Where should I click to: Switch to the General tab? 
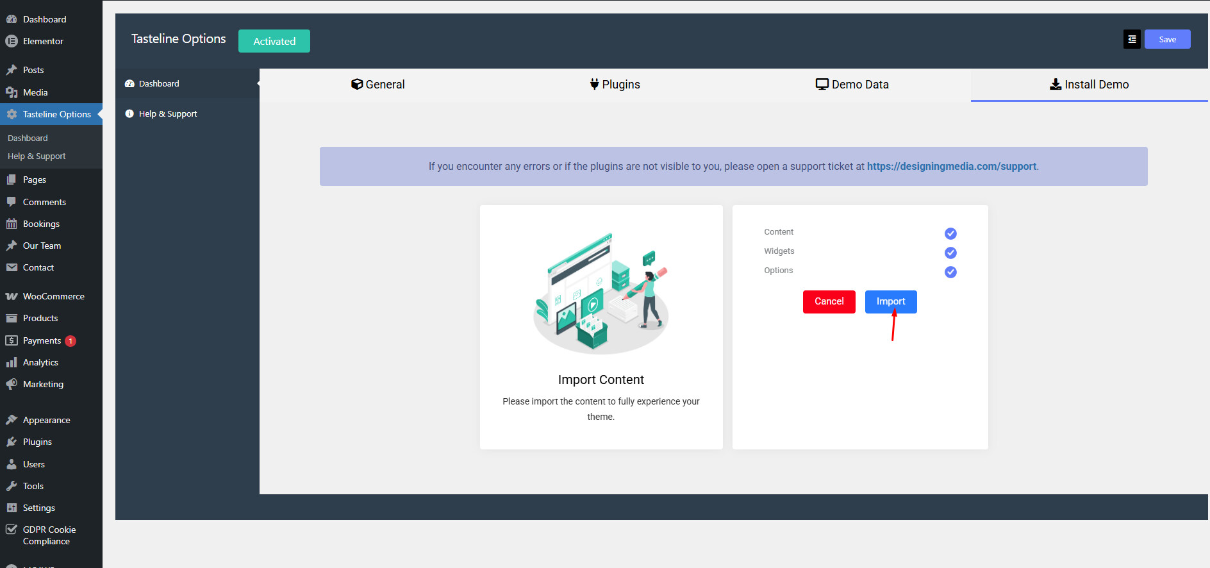378,85
